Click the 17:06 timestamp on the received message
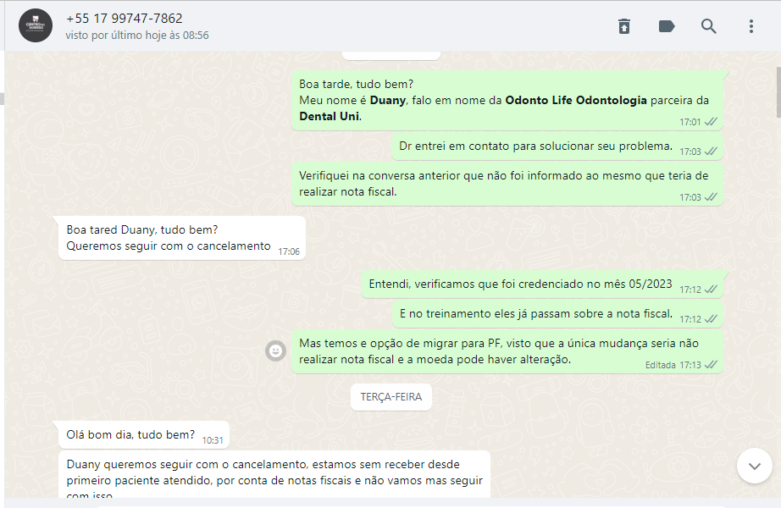Screen dimensions: 781x508 [x=289, y=251]
